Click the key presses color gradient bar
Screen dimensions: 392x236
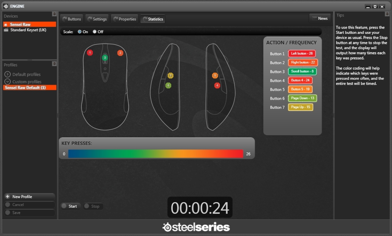156,154
